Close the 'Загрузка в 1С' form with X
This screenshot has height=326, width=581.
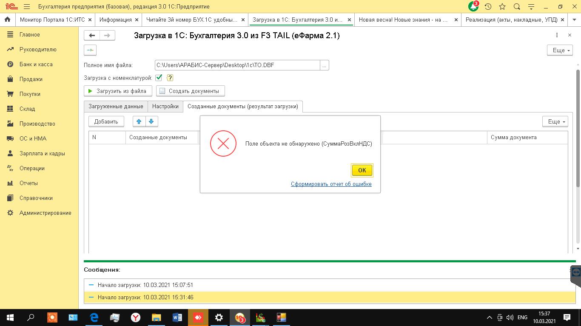pos(570,35)
